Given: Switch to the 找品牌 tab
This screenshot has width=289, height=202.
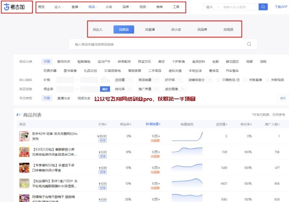Looking at the screenshot, I should (202, 30).
